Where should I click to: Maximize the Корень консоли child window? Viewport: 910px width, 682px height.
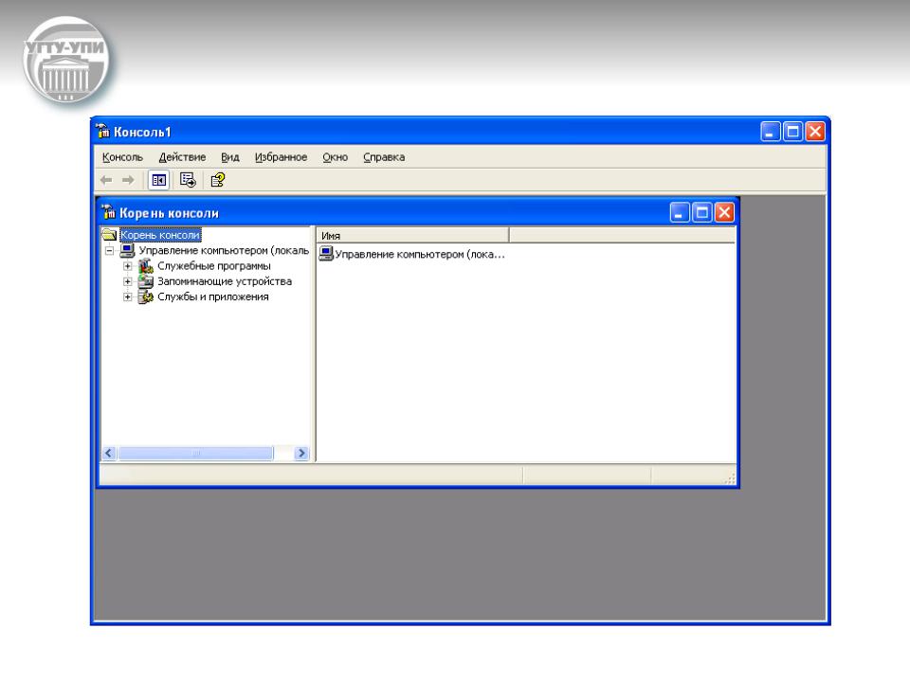[701, 212]
